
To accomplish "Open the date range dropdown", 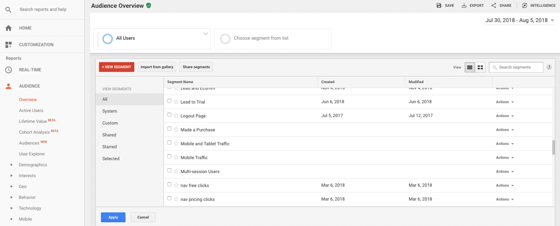I will [x=520, y=20].
